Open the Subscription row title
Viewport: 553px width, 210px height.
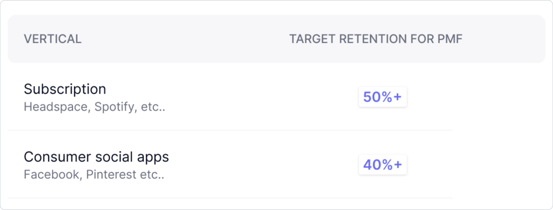click(x=65, y=89)
